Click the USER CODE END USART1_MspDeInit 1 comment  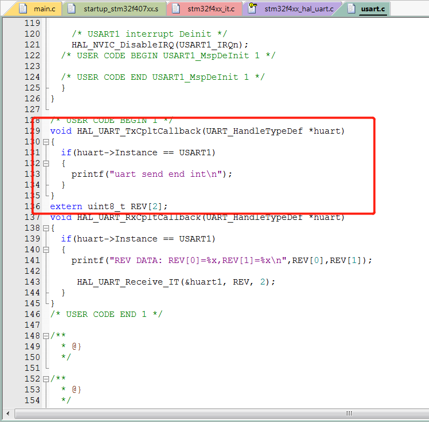[163, 77]
